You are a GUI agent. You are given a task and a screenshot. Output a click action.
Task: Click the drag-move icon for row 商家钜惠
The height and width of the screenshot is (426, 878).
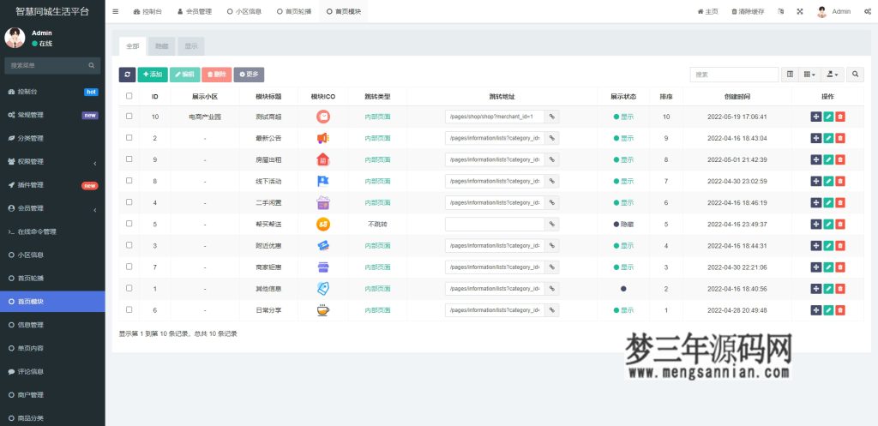(816, 267)
